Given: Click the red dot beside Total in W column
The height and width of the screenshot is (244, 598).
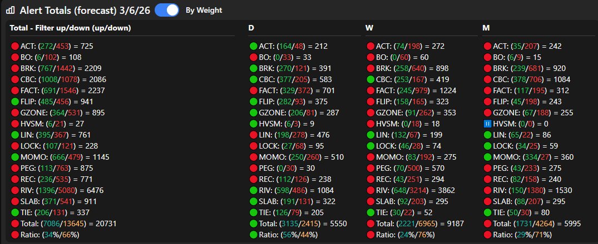Looking at the screenshot, I should click(x=370, y=224).
